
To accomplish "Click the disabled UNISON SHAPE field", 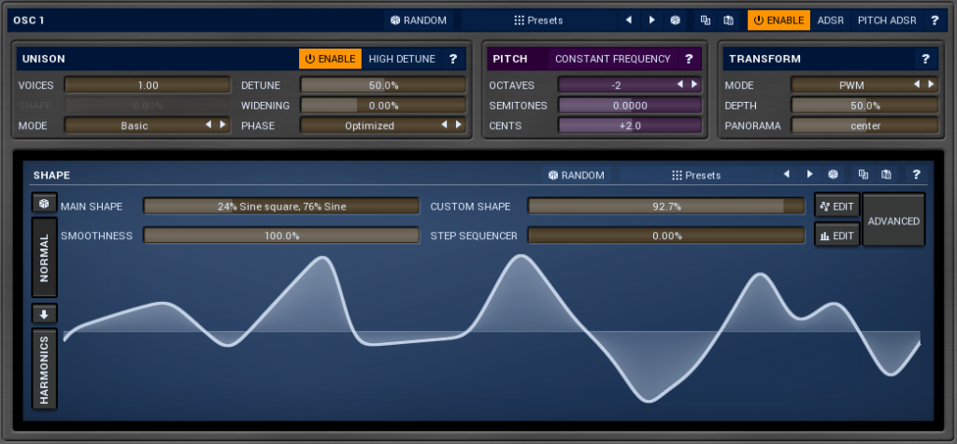I will pos(147,105).
